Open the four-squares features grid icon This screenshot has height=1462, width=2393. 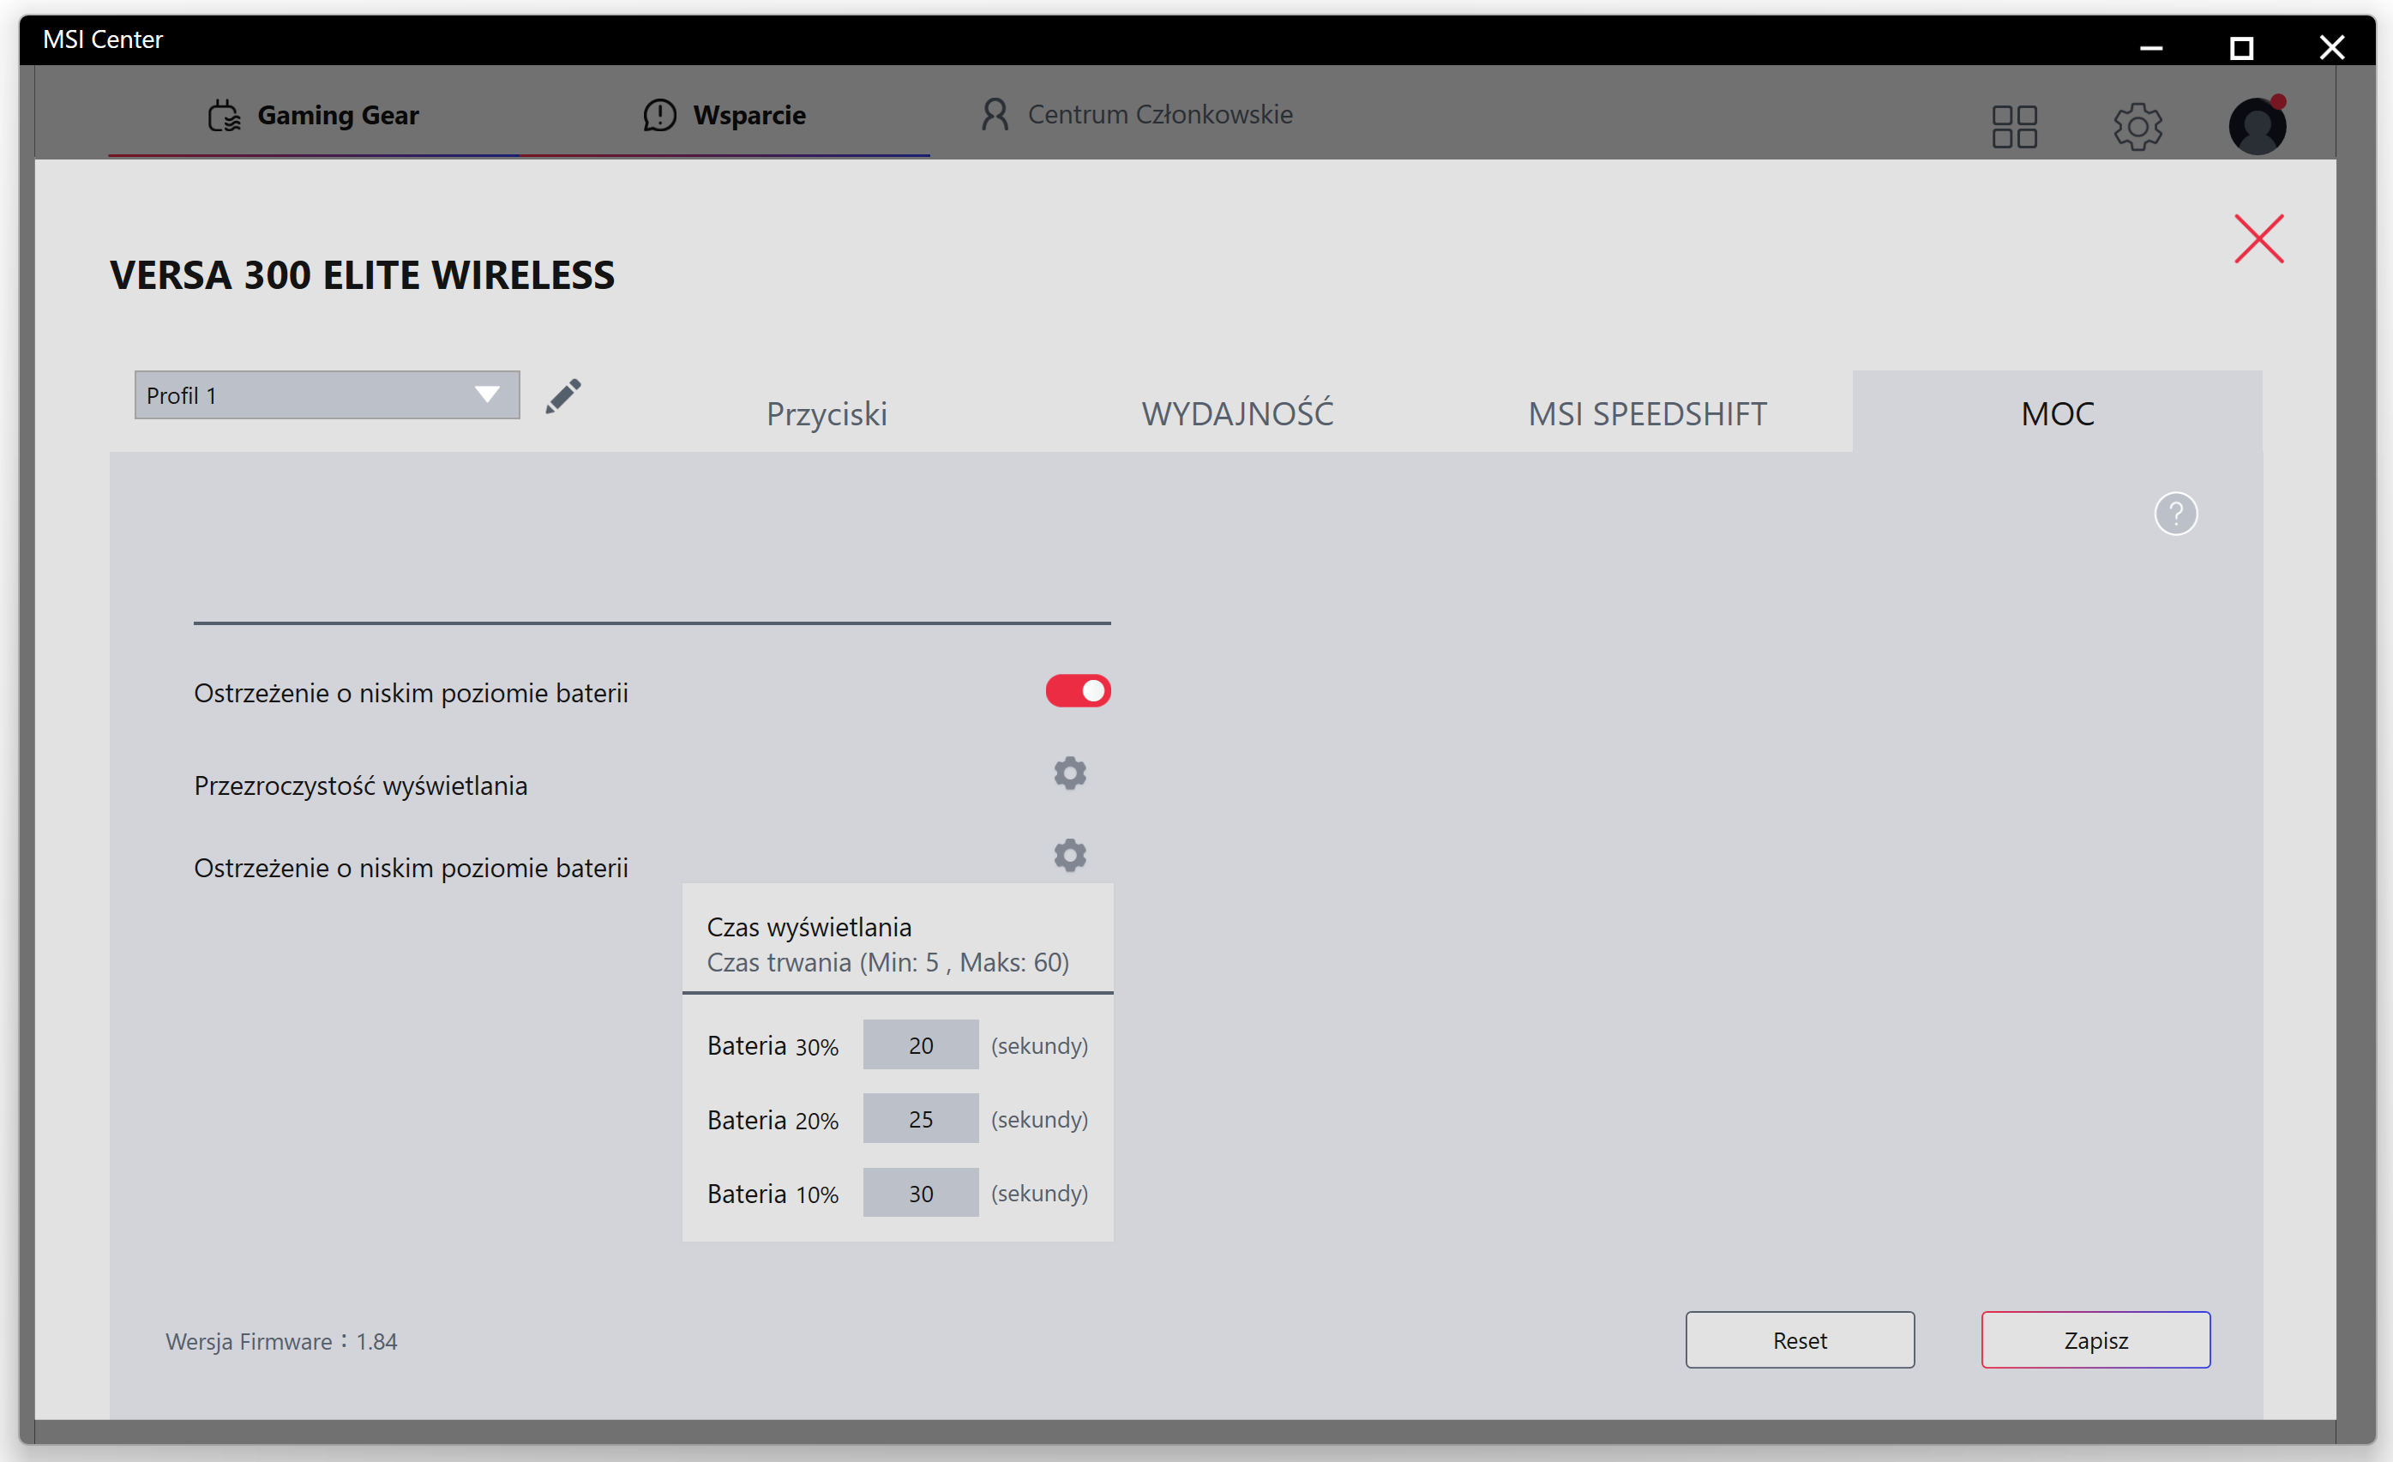2013,126
